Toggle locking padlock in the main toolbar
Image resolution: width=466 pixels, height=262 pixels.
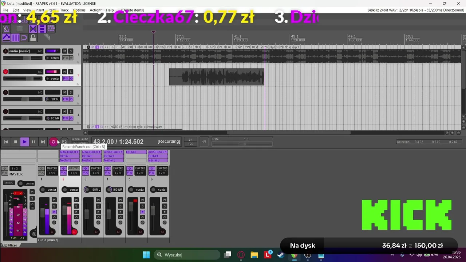click(x=33, y=37)
